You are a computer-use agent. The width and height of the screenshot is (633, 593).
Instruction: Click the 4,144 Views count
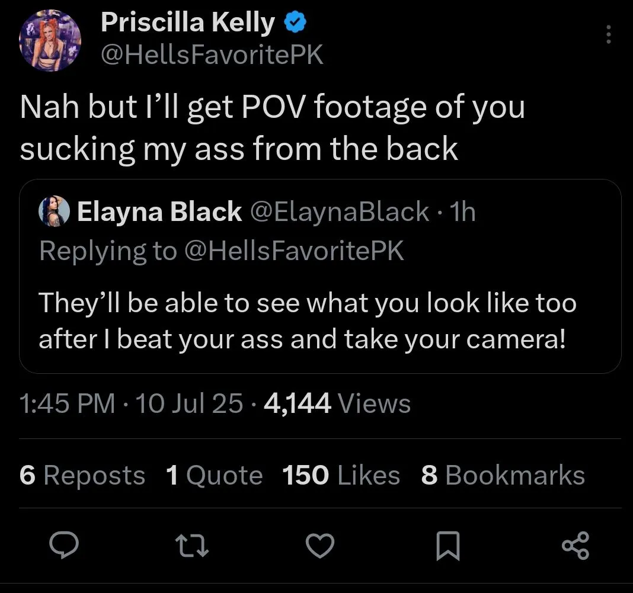coord(337,403)
